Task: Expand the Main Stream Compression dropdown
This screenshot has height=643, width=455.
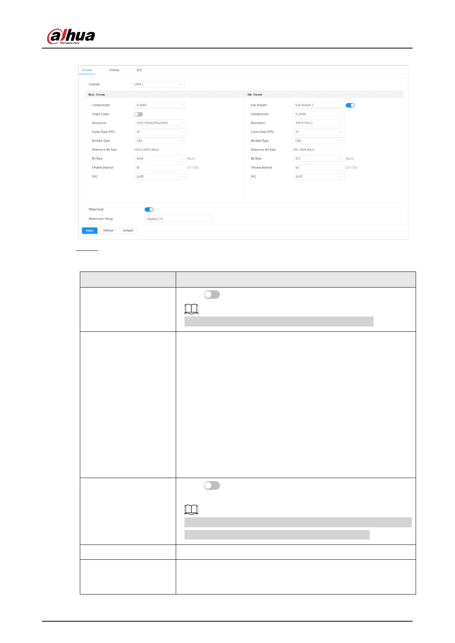Action: [160, 105]
